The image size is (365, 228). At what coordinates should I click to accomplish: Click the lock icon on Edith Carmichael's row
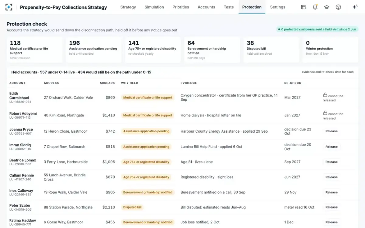click(x=325, y=95)
